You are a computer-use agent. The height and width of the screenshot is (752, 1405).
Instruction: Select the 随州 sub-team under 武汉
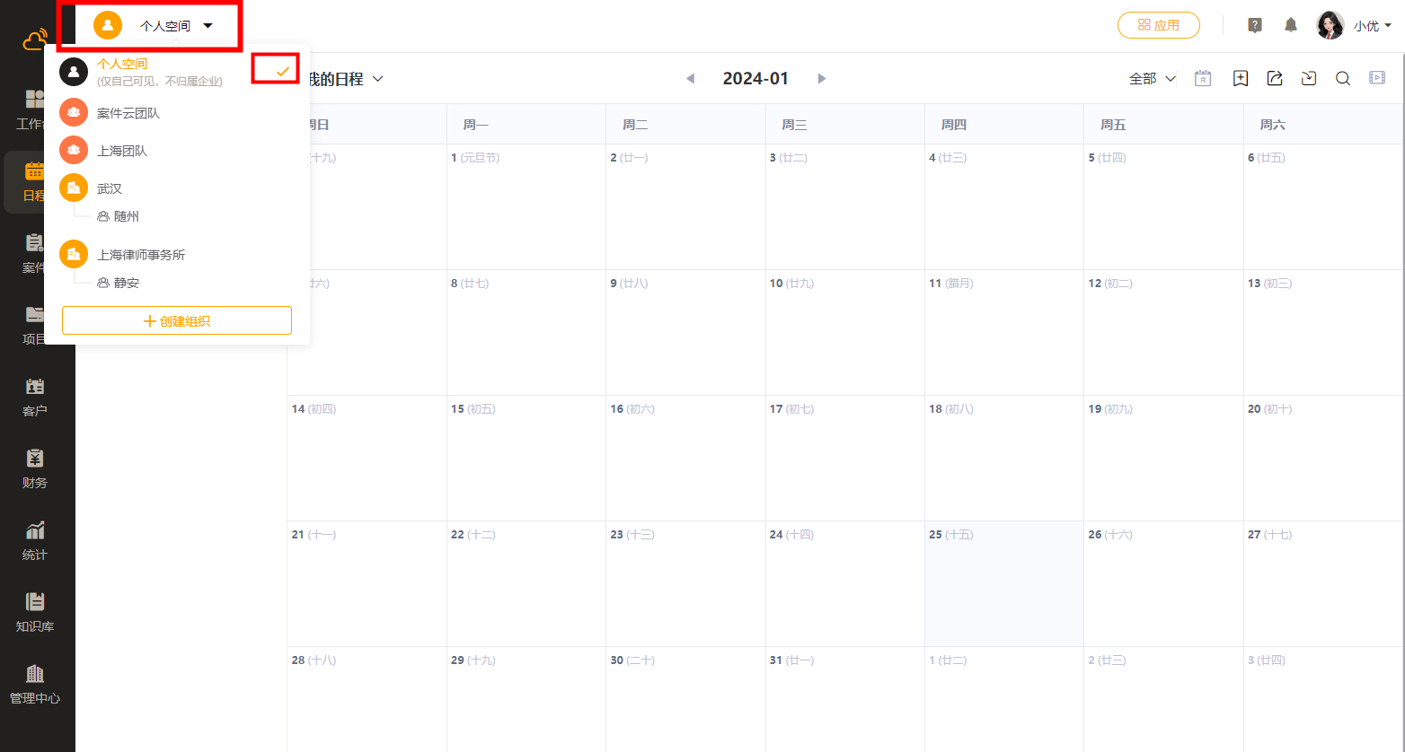(x=126, y=216)
